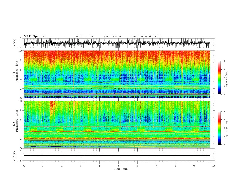Image resolution: width=240 pixels, height=186 pixels.
Task: Click the ch.2 color scale bar
Action: 219,128
